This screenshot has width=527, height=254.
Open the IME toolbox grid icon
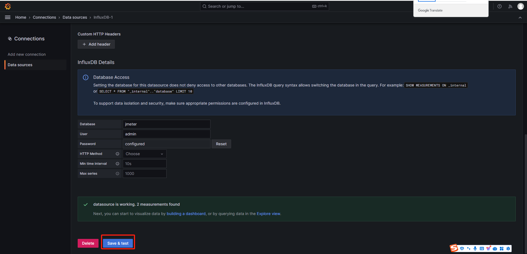(x=501, y=249)
